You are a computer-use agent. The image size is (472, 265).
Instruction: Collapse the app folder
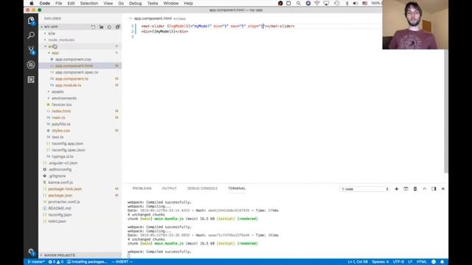tap(55, 53)
